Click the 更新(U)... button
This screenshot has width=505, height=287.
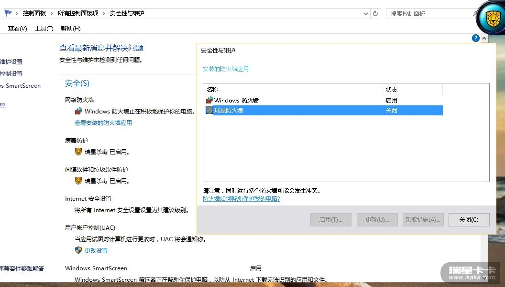377,220
